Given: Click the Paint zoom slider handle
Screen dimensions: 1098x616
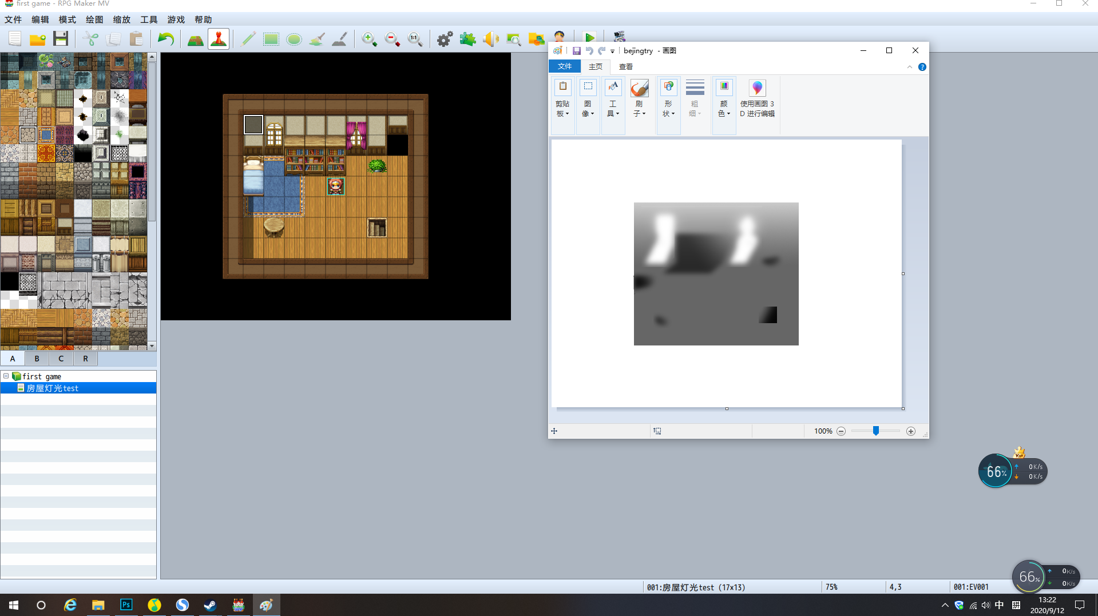Looking at the screenshot, I should 875,431.
